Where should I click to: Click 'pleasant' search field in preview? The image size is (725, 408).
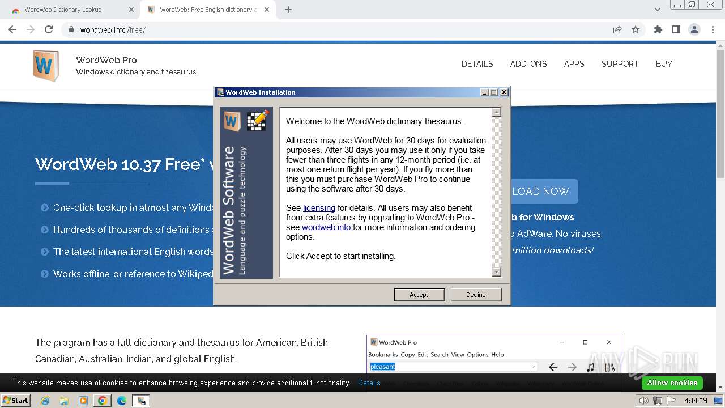click(453, 367)
